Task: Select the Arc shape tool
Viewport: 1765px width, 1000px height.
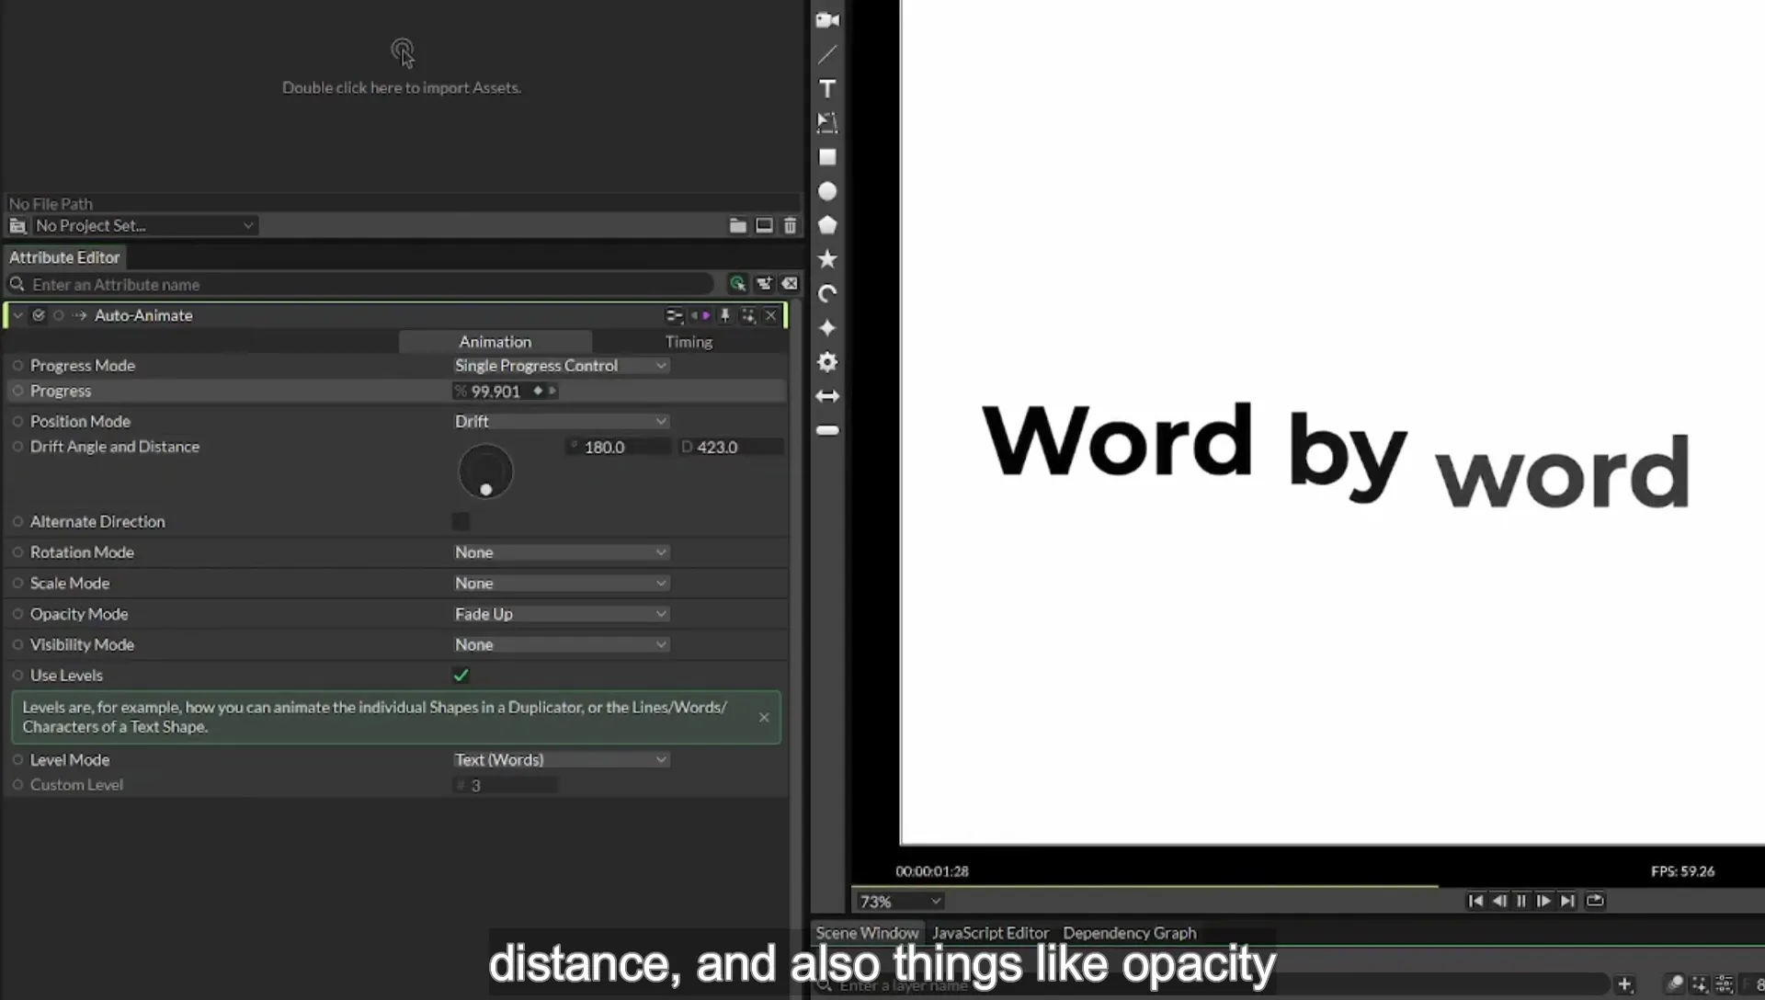Action: point(827,294)
